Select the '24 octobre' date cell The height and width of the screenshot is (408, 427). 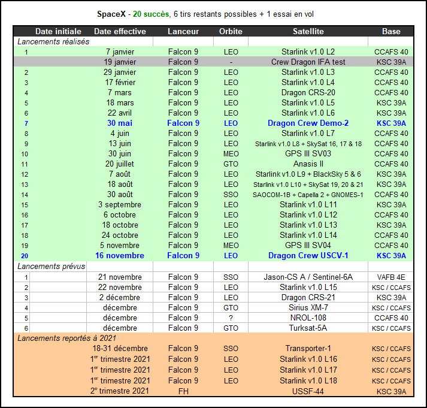pos(120,235)
